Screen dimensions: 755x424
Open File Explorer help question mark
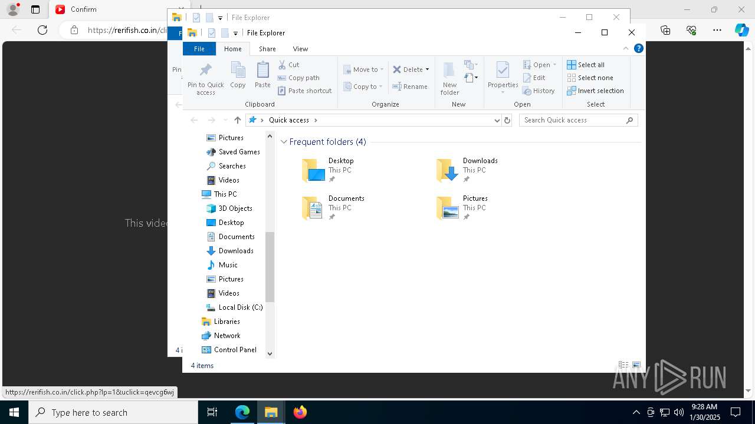tap(638, 48)
